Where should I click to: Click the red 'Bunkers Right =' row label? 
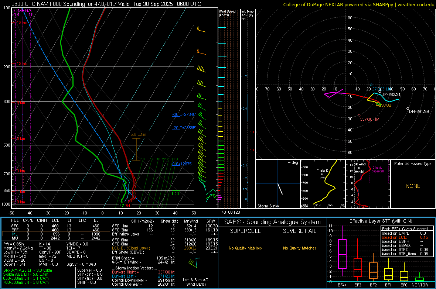(125, 272)
